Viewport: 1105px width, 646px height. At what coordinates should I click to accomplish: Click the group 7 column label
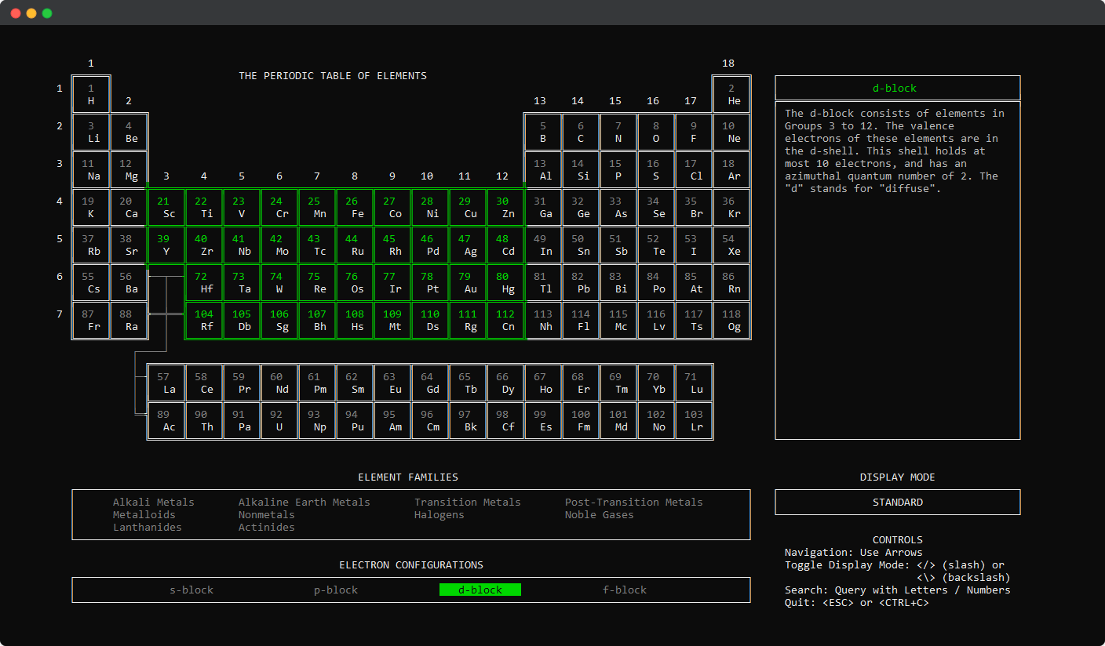[317, 176]
